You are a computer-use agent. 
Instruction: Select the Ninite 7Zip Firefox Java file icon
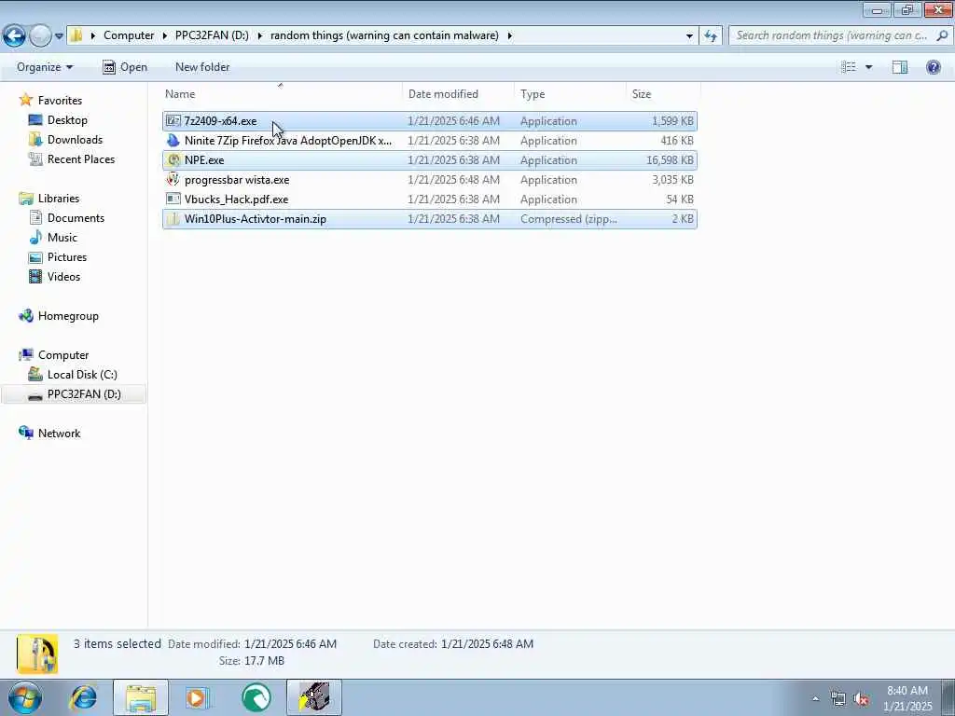pyautogui.click(x=173, y=141)
